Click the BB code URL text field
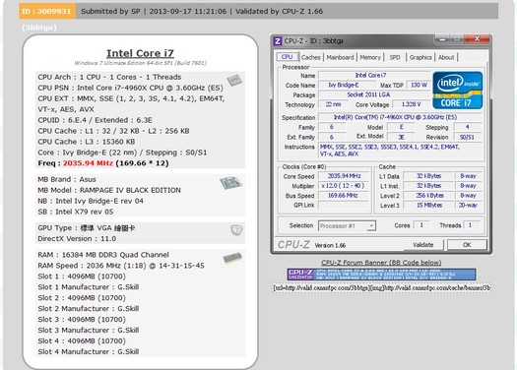Image resolution: width=517 pixels, height=370 pixels. (x=381, y=288)
